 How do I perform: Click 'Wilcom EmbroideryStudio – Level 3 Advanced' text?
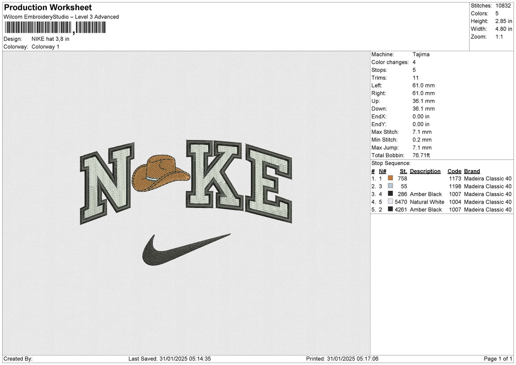coord(61,17)
